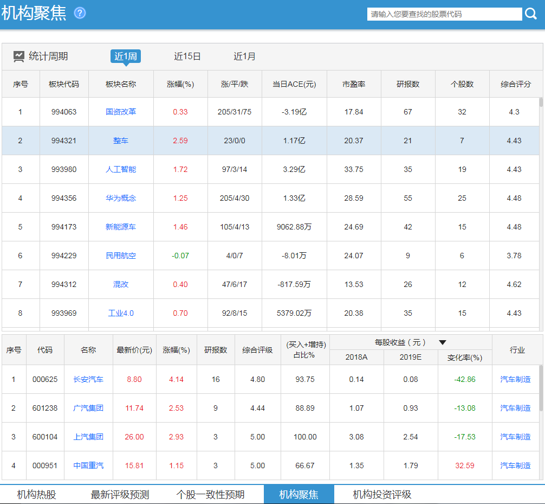This screenshot has height=504, width=545.
Task: Click the 板块代码 column header
Action: pos(64,84)
